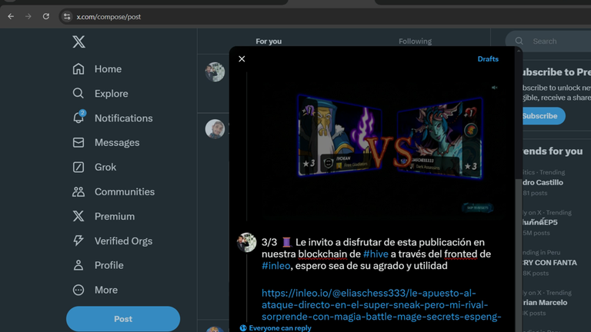Open Grok in sidebar
This screenshot has width=591, height=332.
94,167
